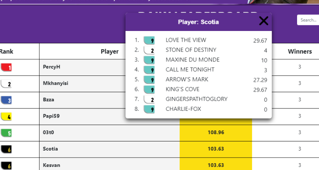
Task: Click Scotia's black rank 6 saddle cloth icon
Action: 6,149
